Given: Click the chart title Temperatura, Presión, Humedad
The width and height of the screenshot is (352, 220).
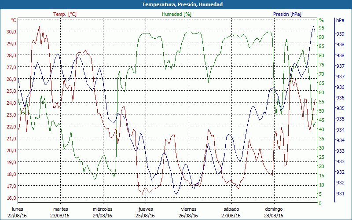Looking at the screenshot, I should [176, 4].
